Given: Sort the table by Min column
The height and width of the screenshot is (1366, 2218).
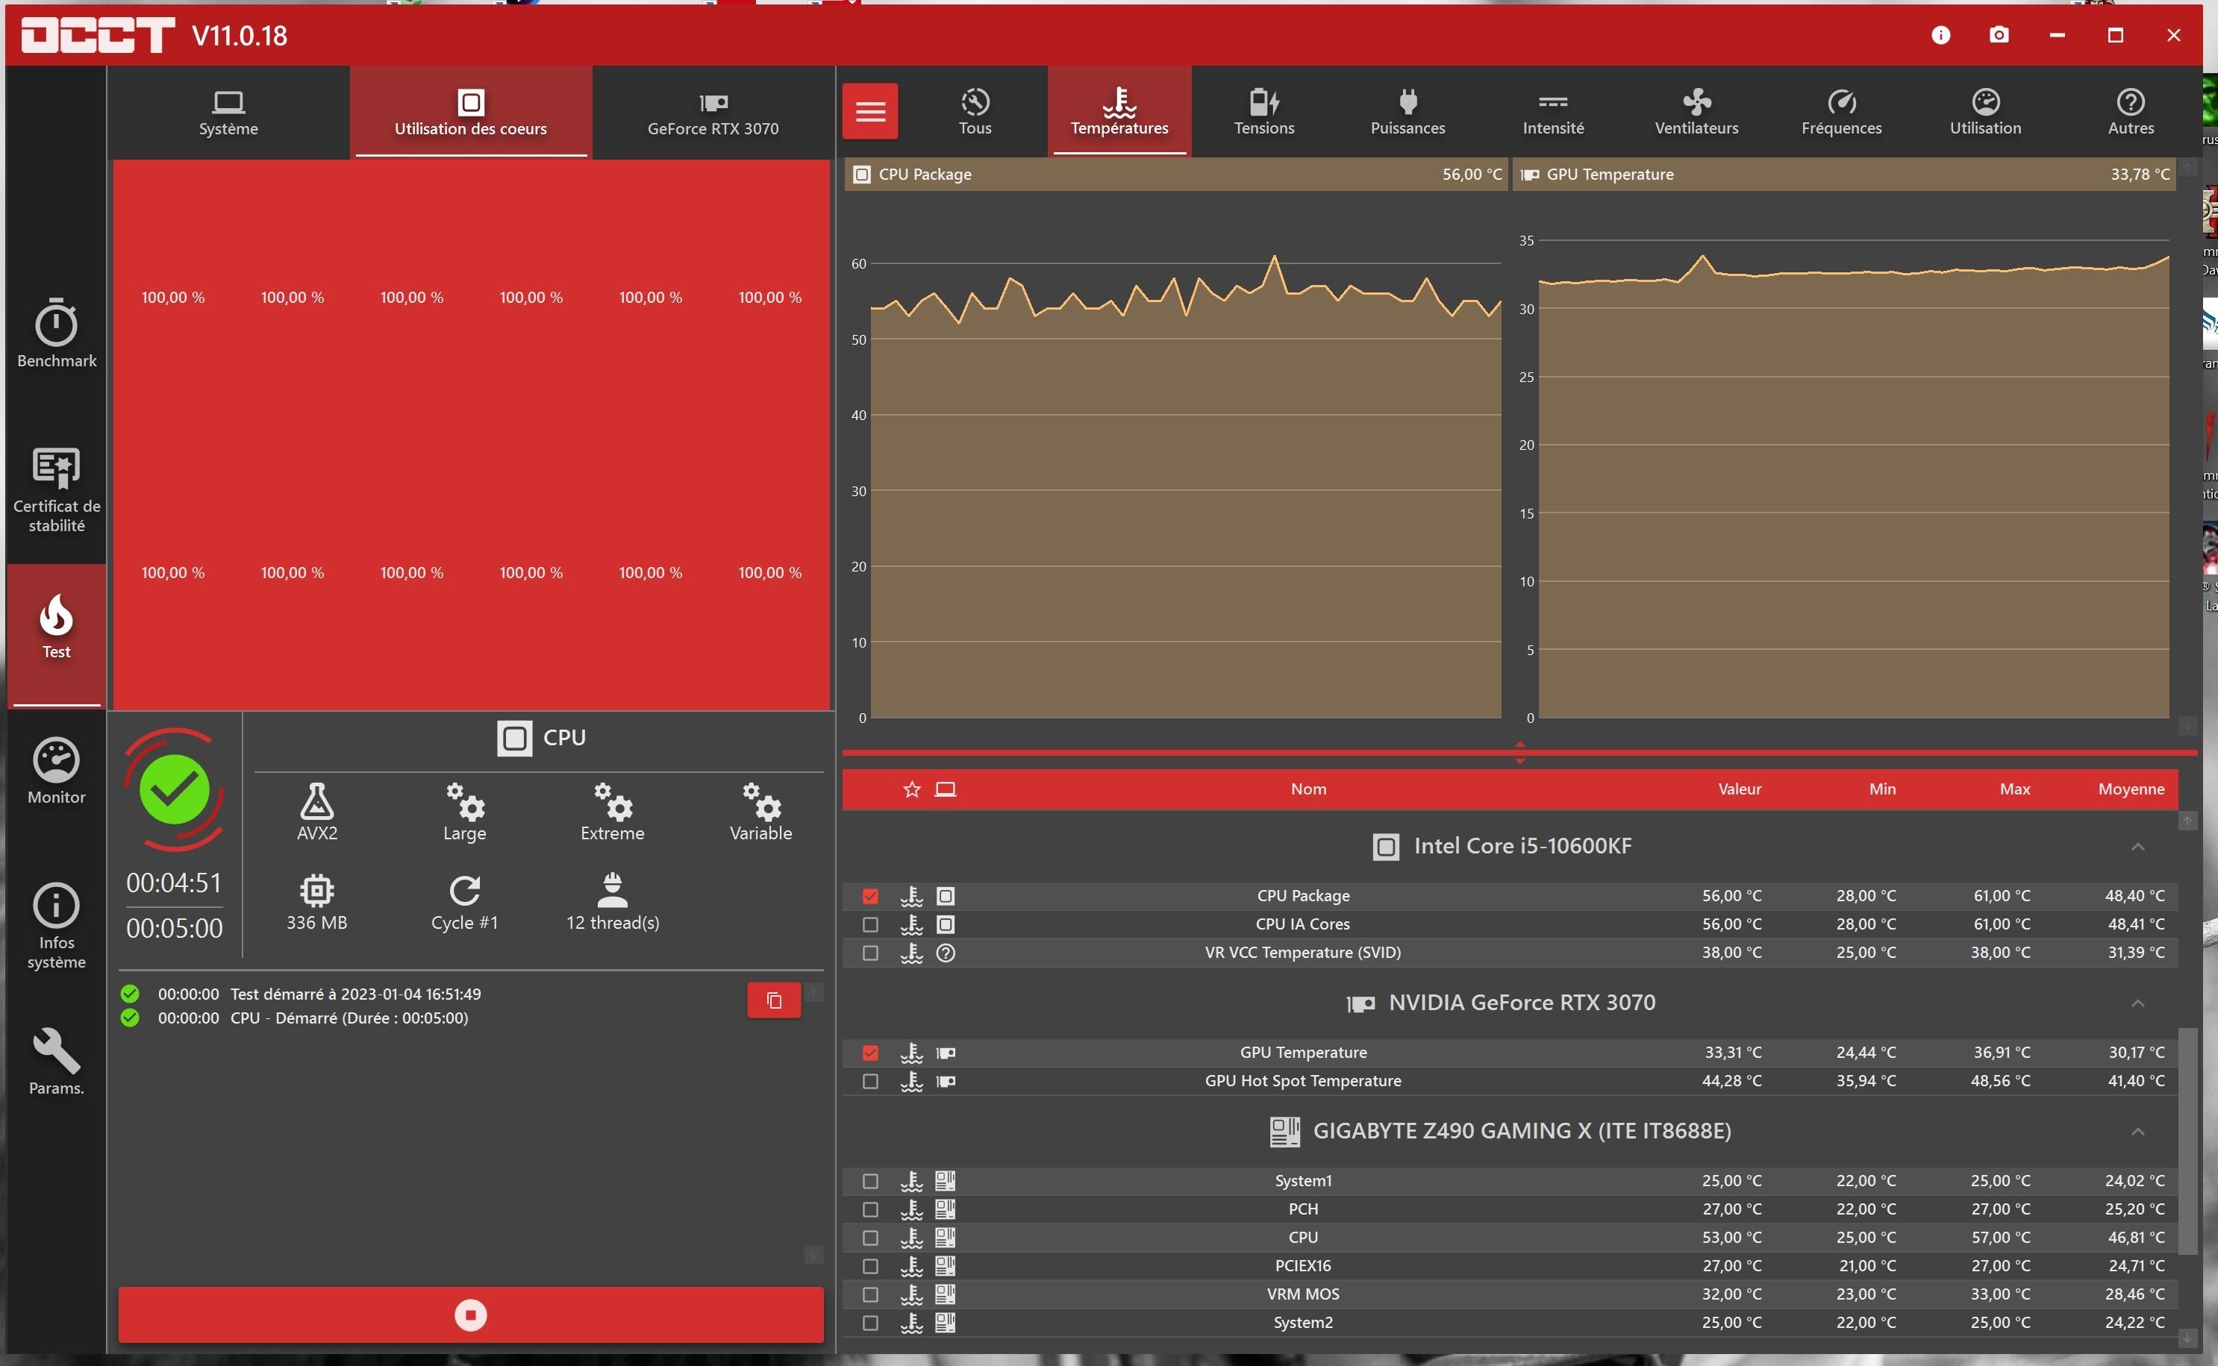Looking at the screenshot, I should 1882,789.
